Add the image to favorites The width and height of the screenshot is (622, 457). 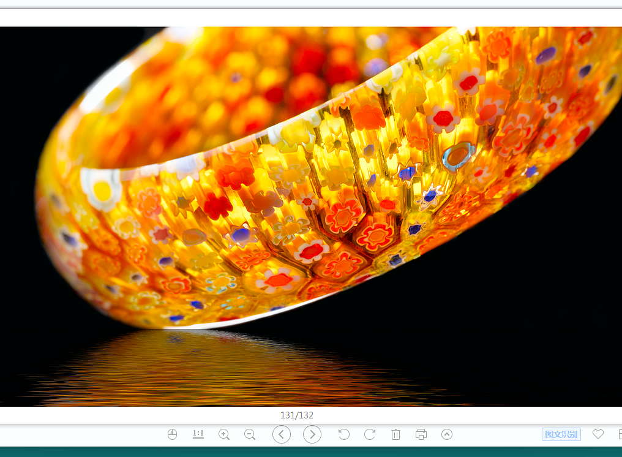(x=598, y=434)
